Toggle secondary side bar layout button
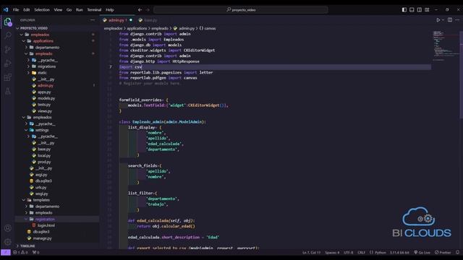This screenshot has width=463, height=260. coord(420,9)
